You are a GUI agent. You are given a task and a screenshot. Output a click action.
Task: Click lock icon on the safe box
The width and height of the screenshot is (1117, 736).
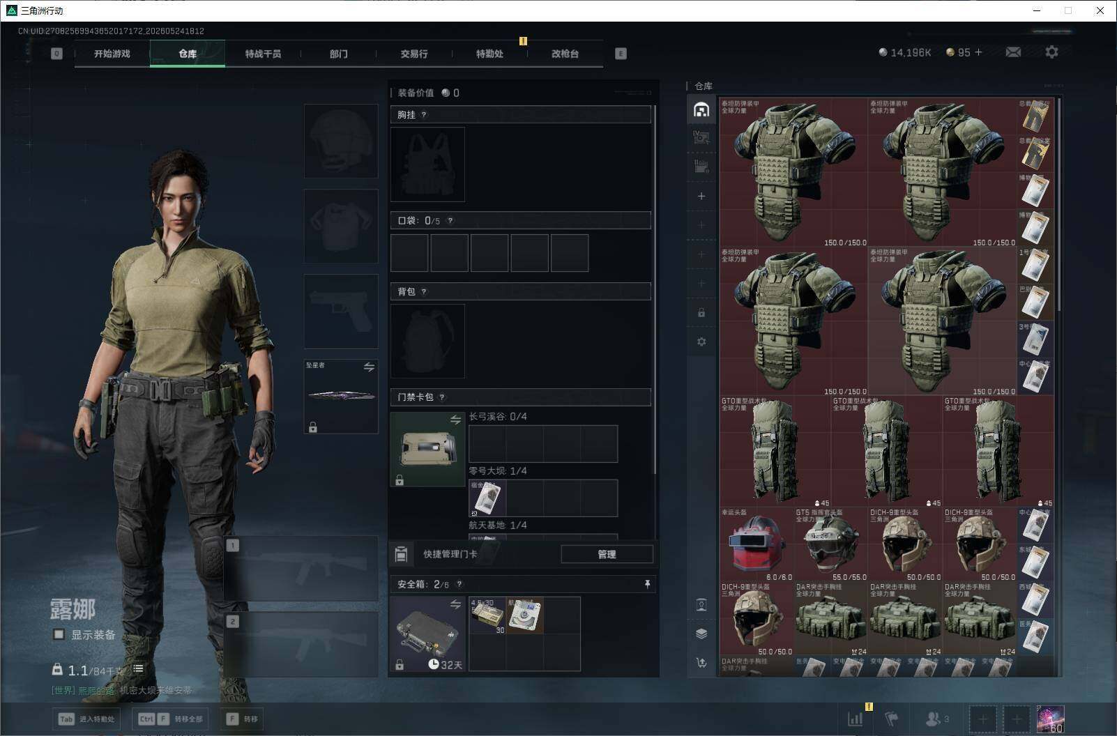pos(400,665)
